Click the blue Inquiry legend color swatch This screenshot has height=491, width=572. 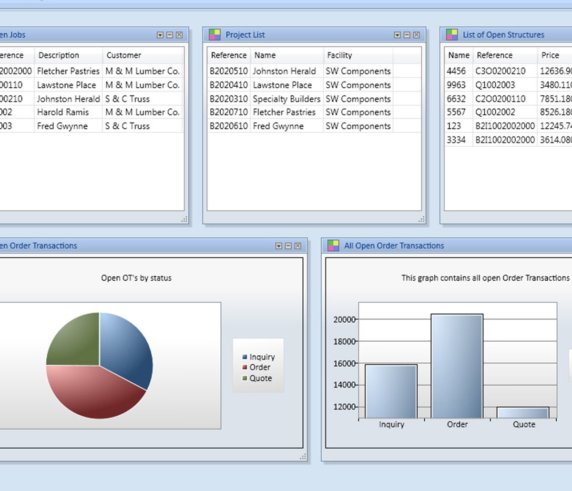tap(245, 357)
